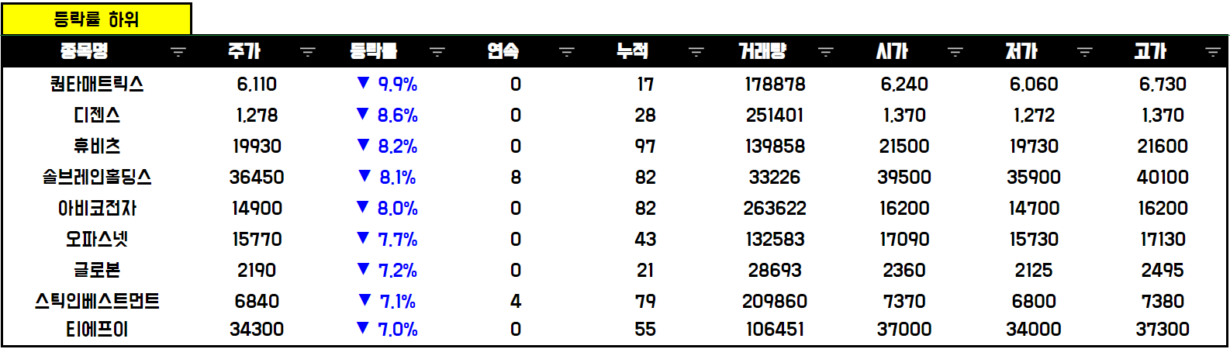Click the 등락률 column header label
1230x349 pixels.
[374, 51]
